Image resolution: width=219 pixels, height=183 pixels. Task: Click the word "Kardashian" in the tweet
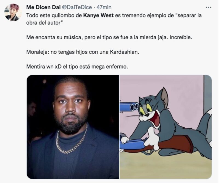(125, 52)
